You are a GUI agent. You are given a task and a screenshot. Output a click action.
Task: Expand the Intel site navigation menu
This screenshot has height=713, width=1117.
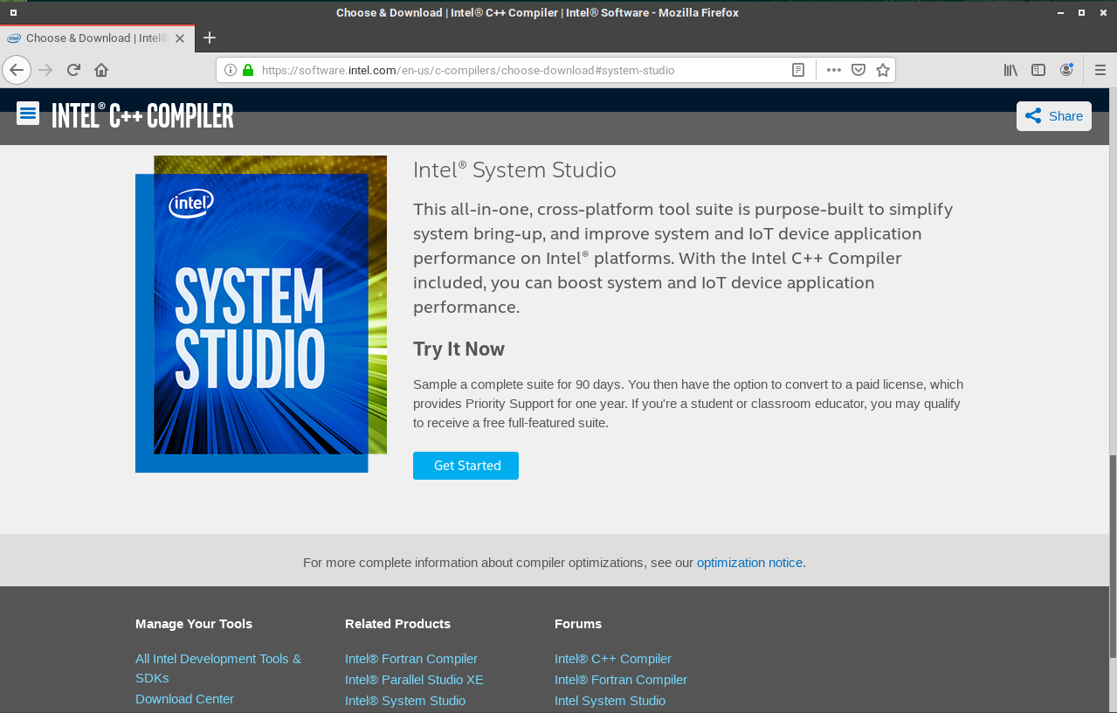point(28,114)
